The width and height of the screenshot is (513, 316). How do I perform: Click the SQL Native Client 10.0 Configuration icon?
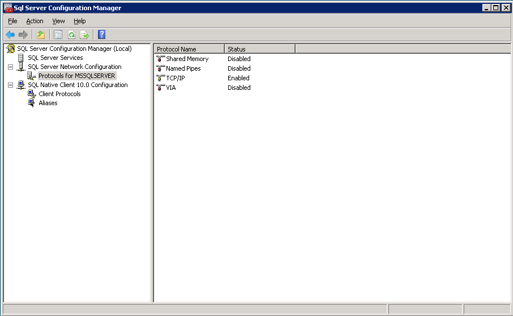click(21, 85)
